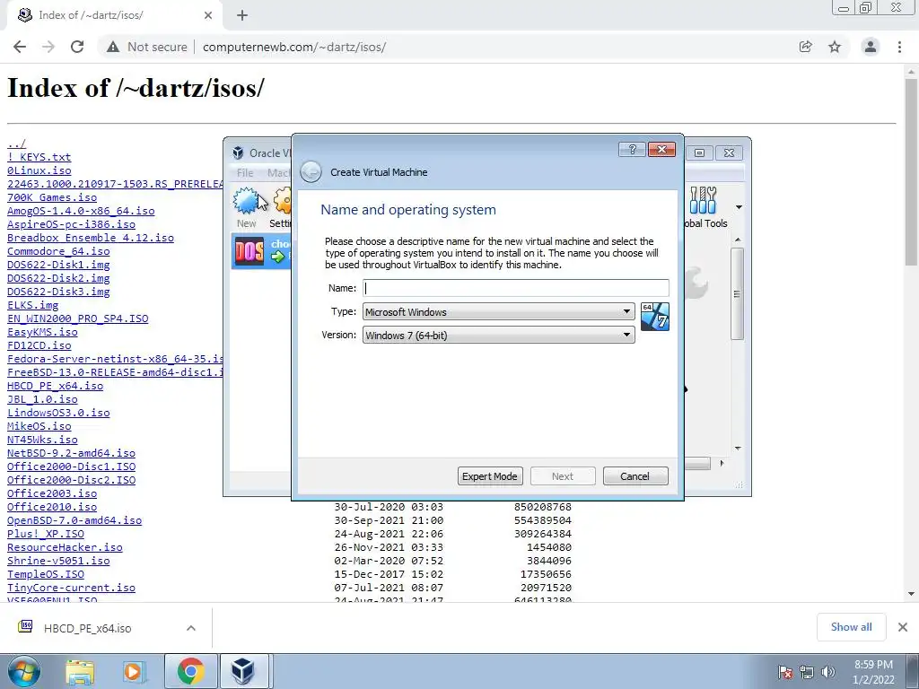
Task: Click the HBCD_PE_x64.iso download file icon
Action: (25, 627)
